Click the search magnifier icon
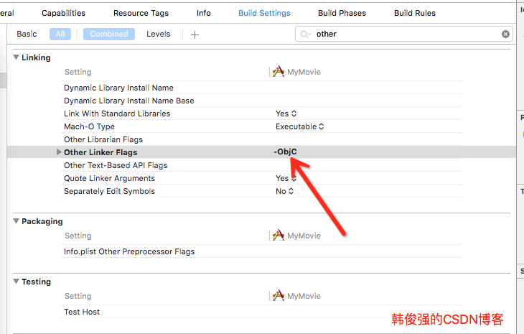Screen dimensions: 524x334 click(305, 34)
